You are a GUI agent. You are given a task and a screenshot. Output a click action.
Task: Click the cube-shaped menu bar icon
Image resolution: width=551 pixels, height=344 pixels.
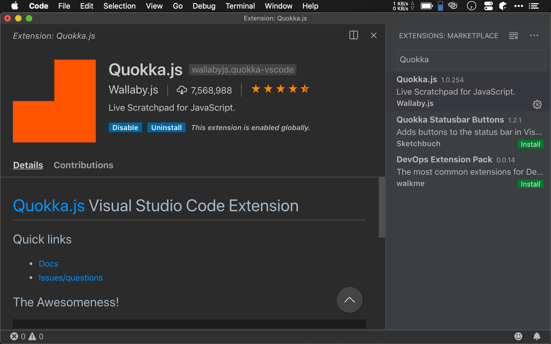tap(503, 6)
